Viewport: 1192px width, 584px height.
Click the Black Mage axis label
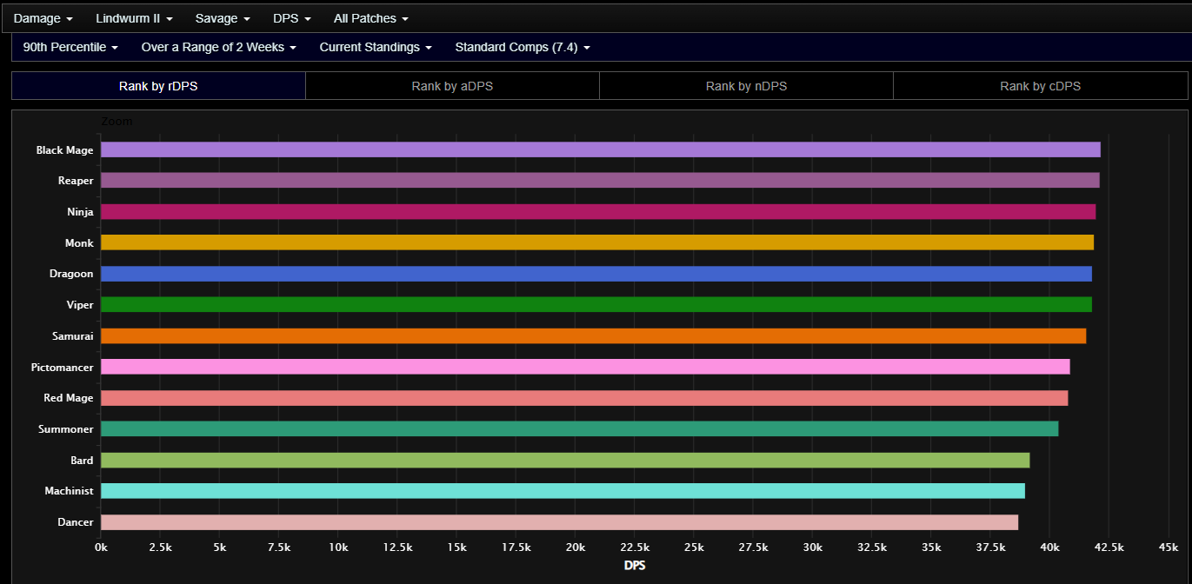click(x=64, y=150)
